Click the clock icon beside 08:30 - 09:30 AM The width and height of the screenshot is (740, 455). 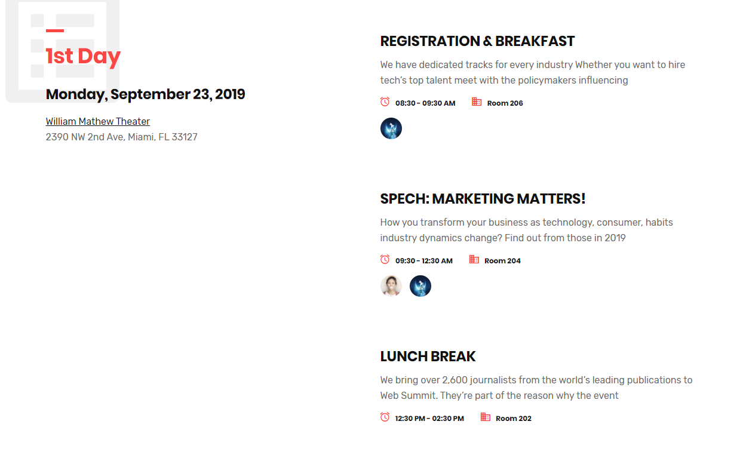[385, 102]
